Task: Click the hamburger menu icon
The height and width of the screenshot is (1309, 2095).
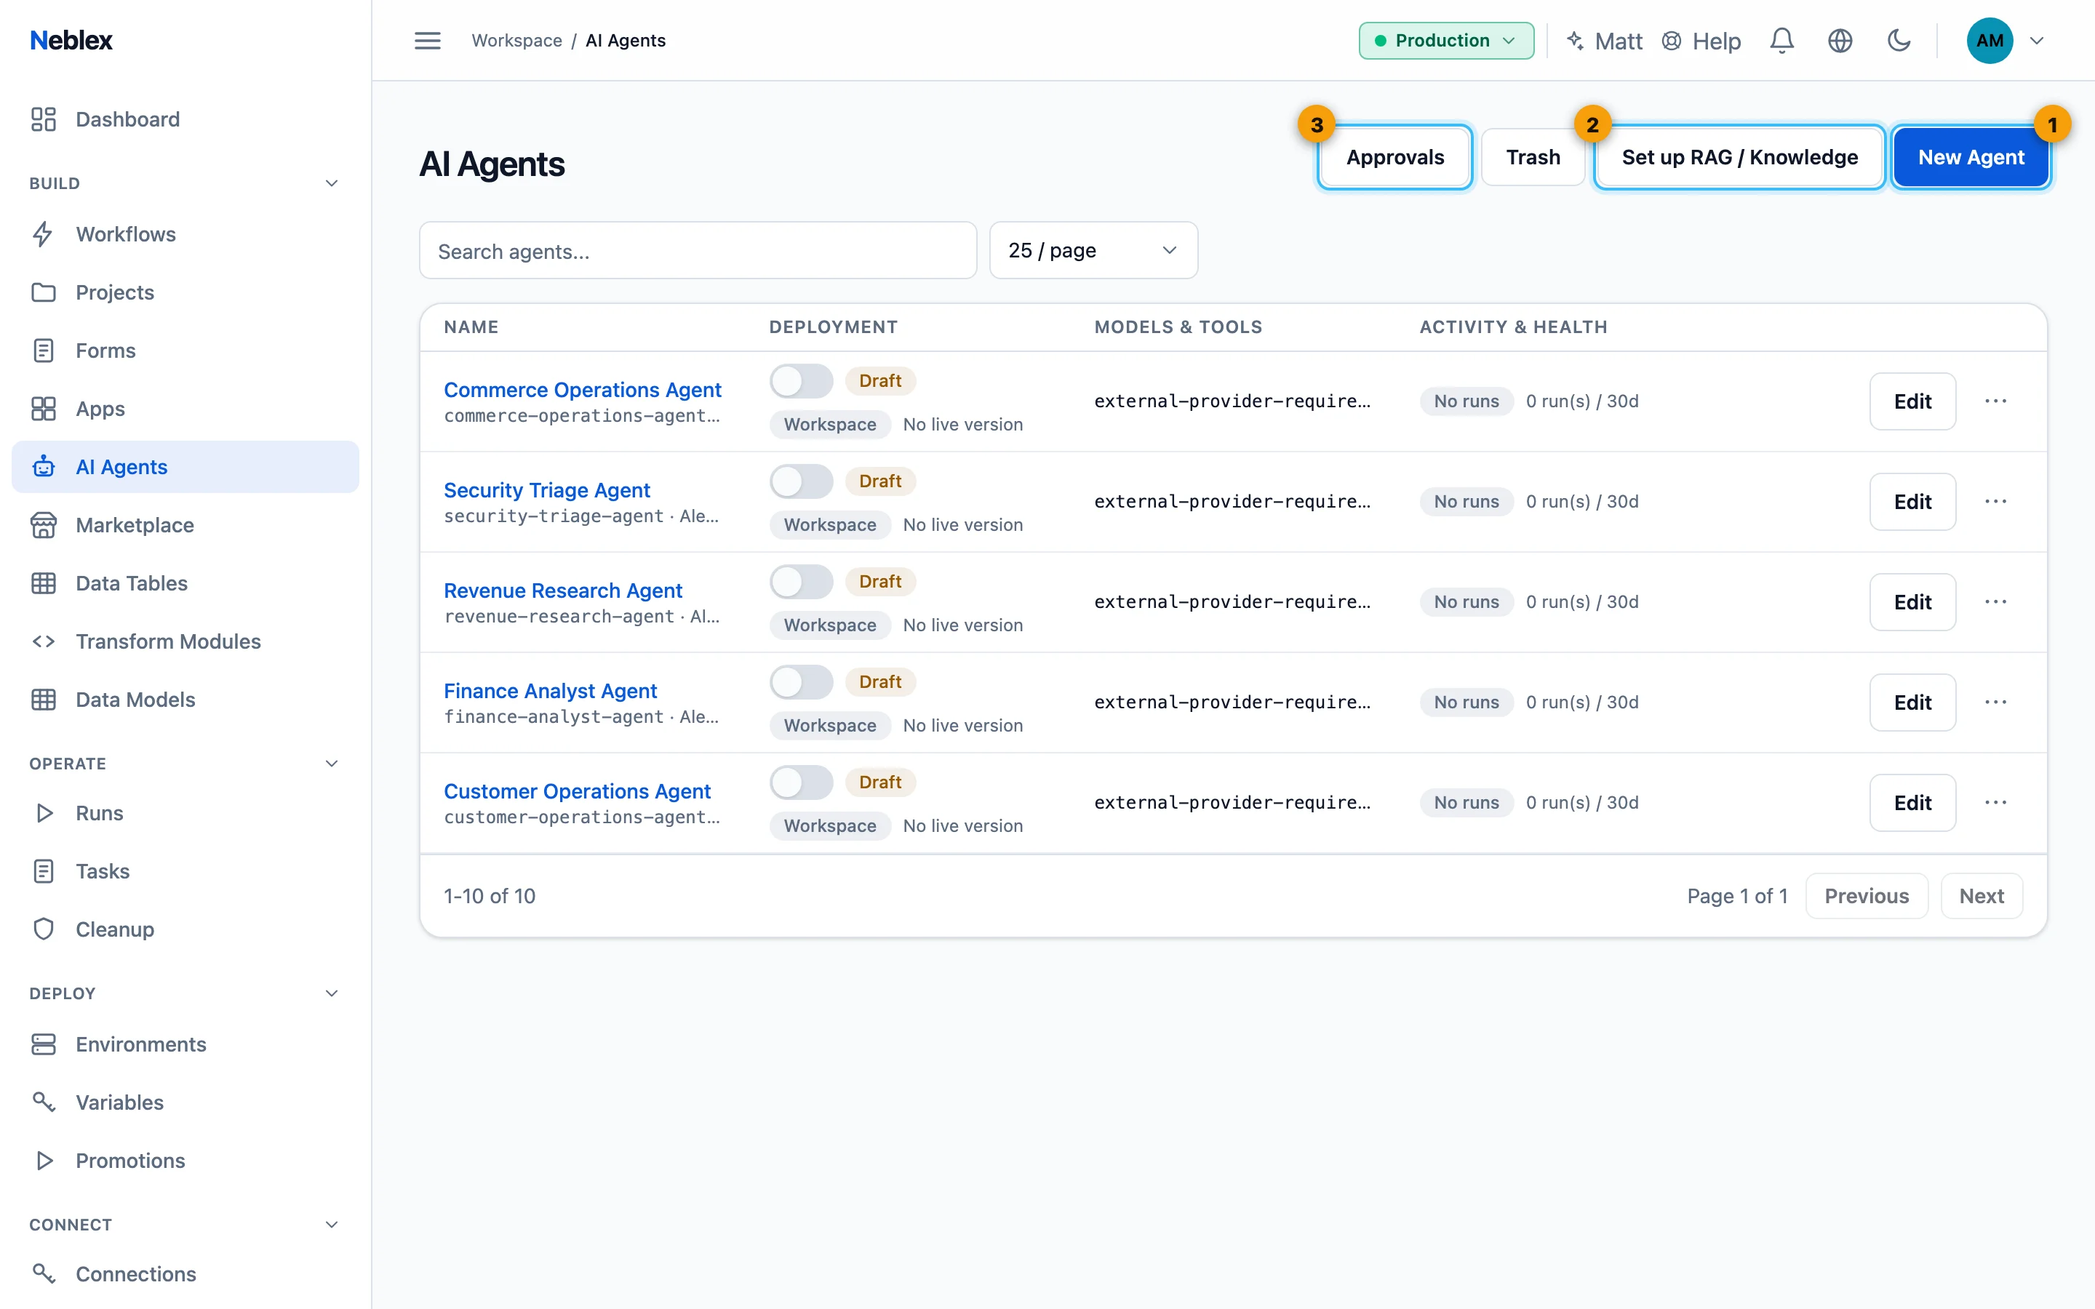Action: click(x=428, y=41)
